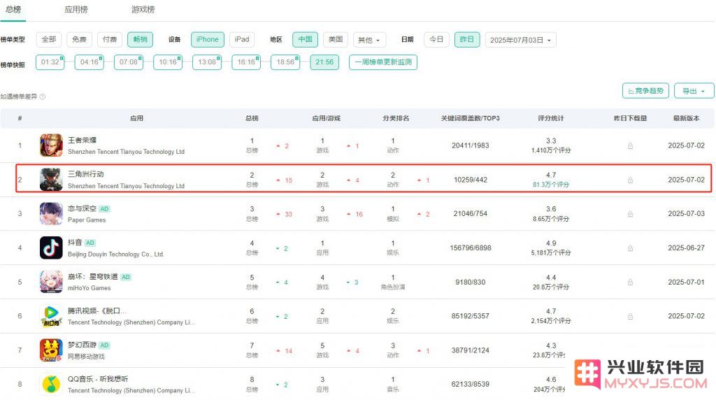Click the lock icon in 崩坏：星穹铁道 row
This screenshot has height=400, width=716.
click(630, 283)
